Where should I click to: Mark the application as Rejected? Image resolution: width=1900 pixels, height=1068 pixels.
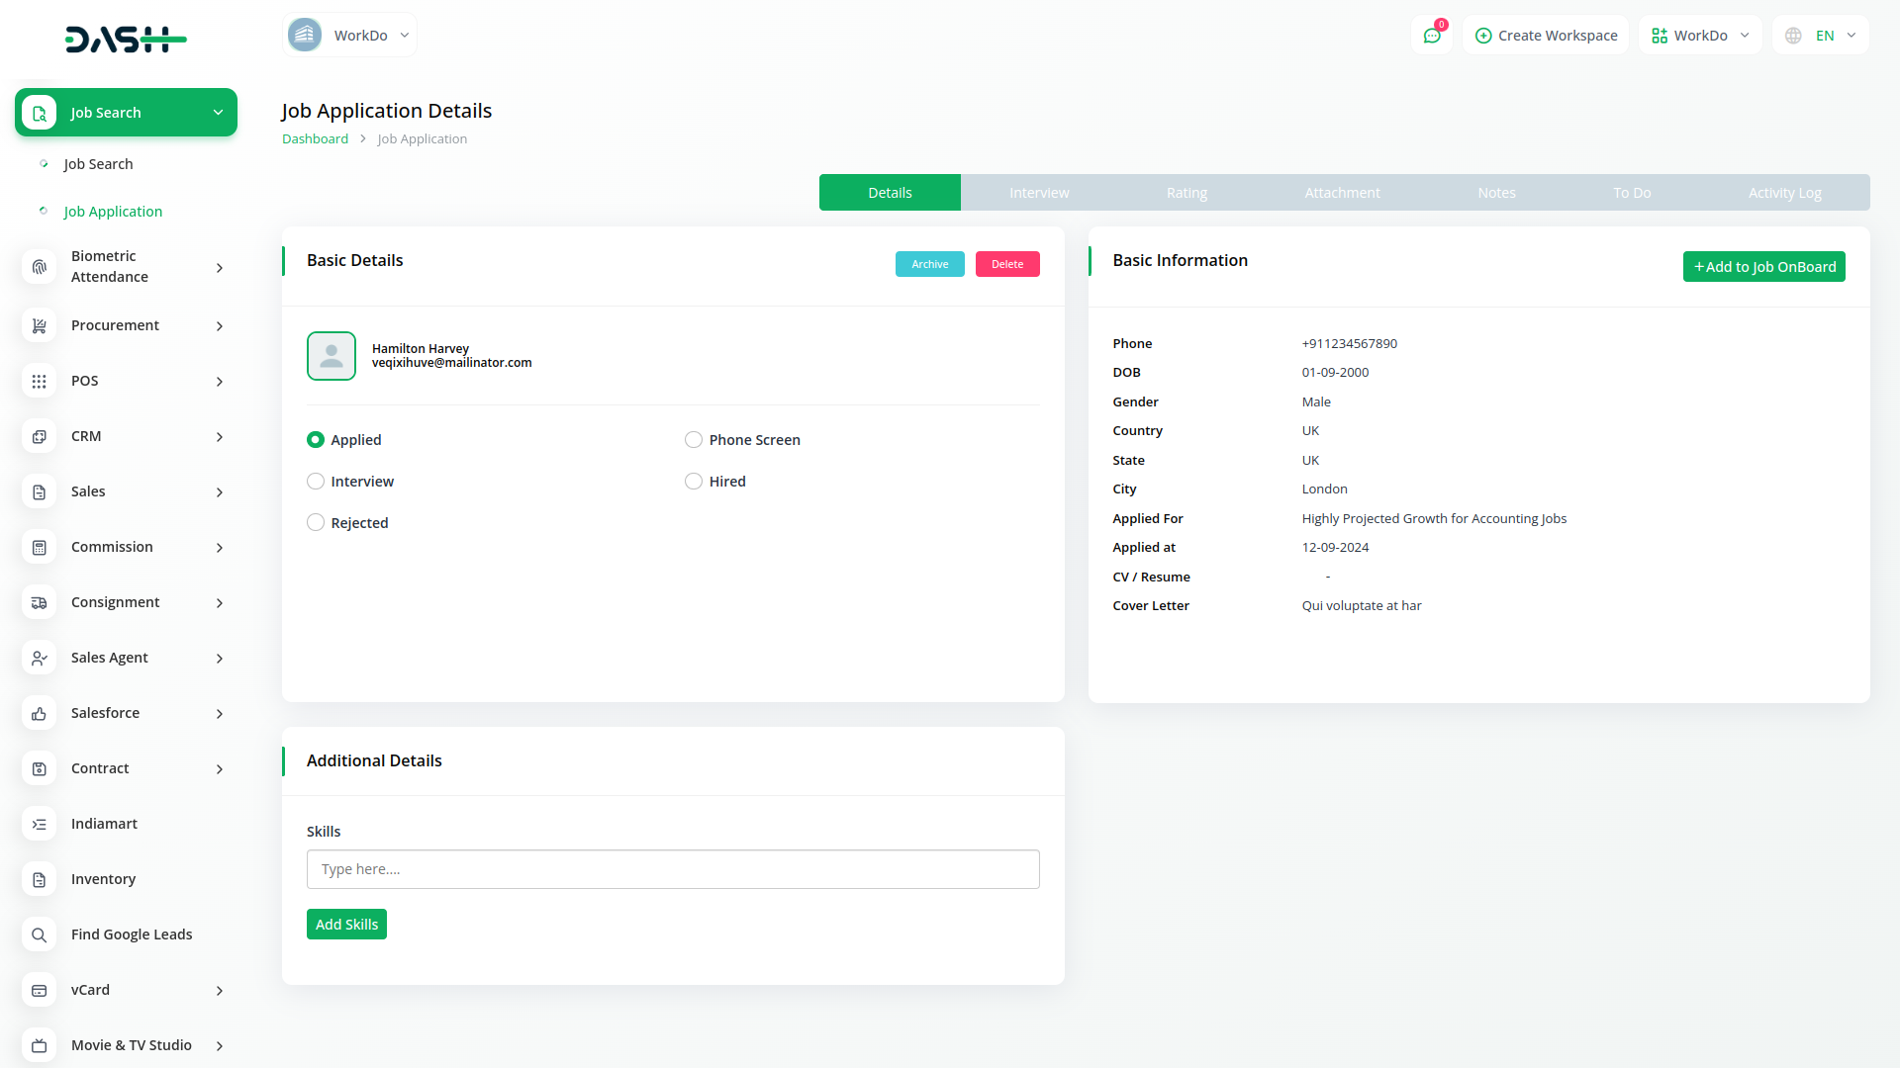click(x=316, y=523)
